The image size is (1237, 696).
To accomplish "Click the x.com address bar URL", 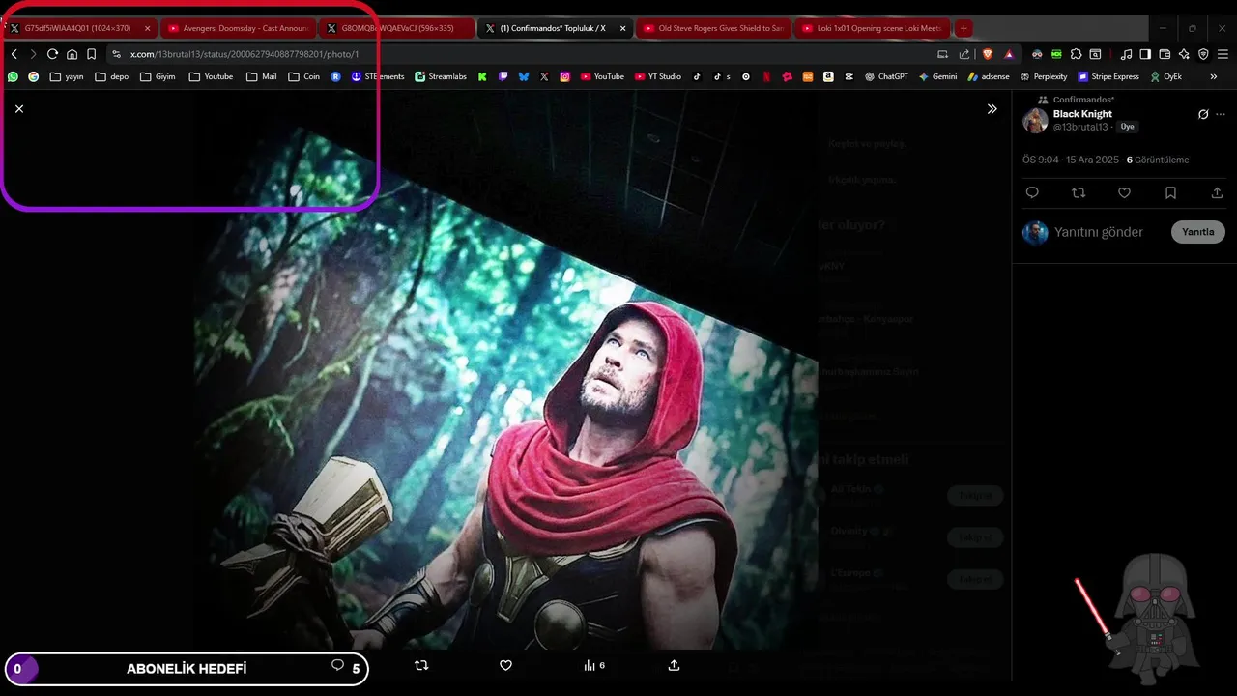I will 245,54.
